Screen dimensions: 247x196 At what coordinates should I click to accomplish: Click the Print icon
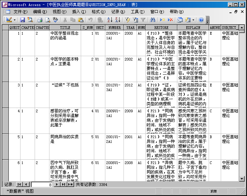click(x=40, y=20)
